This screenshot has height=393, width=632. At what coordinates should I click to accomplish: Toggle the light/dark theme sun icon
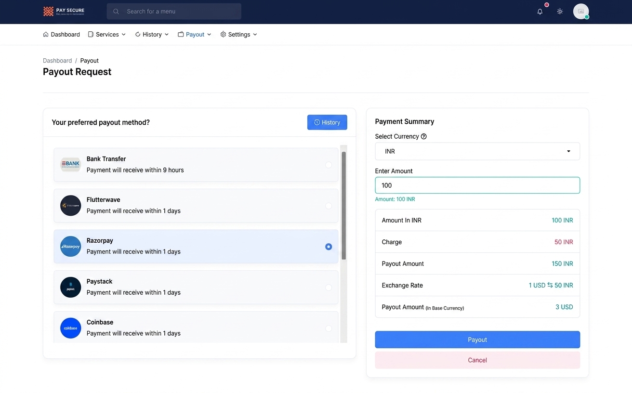560,12
